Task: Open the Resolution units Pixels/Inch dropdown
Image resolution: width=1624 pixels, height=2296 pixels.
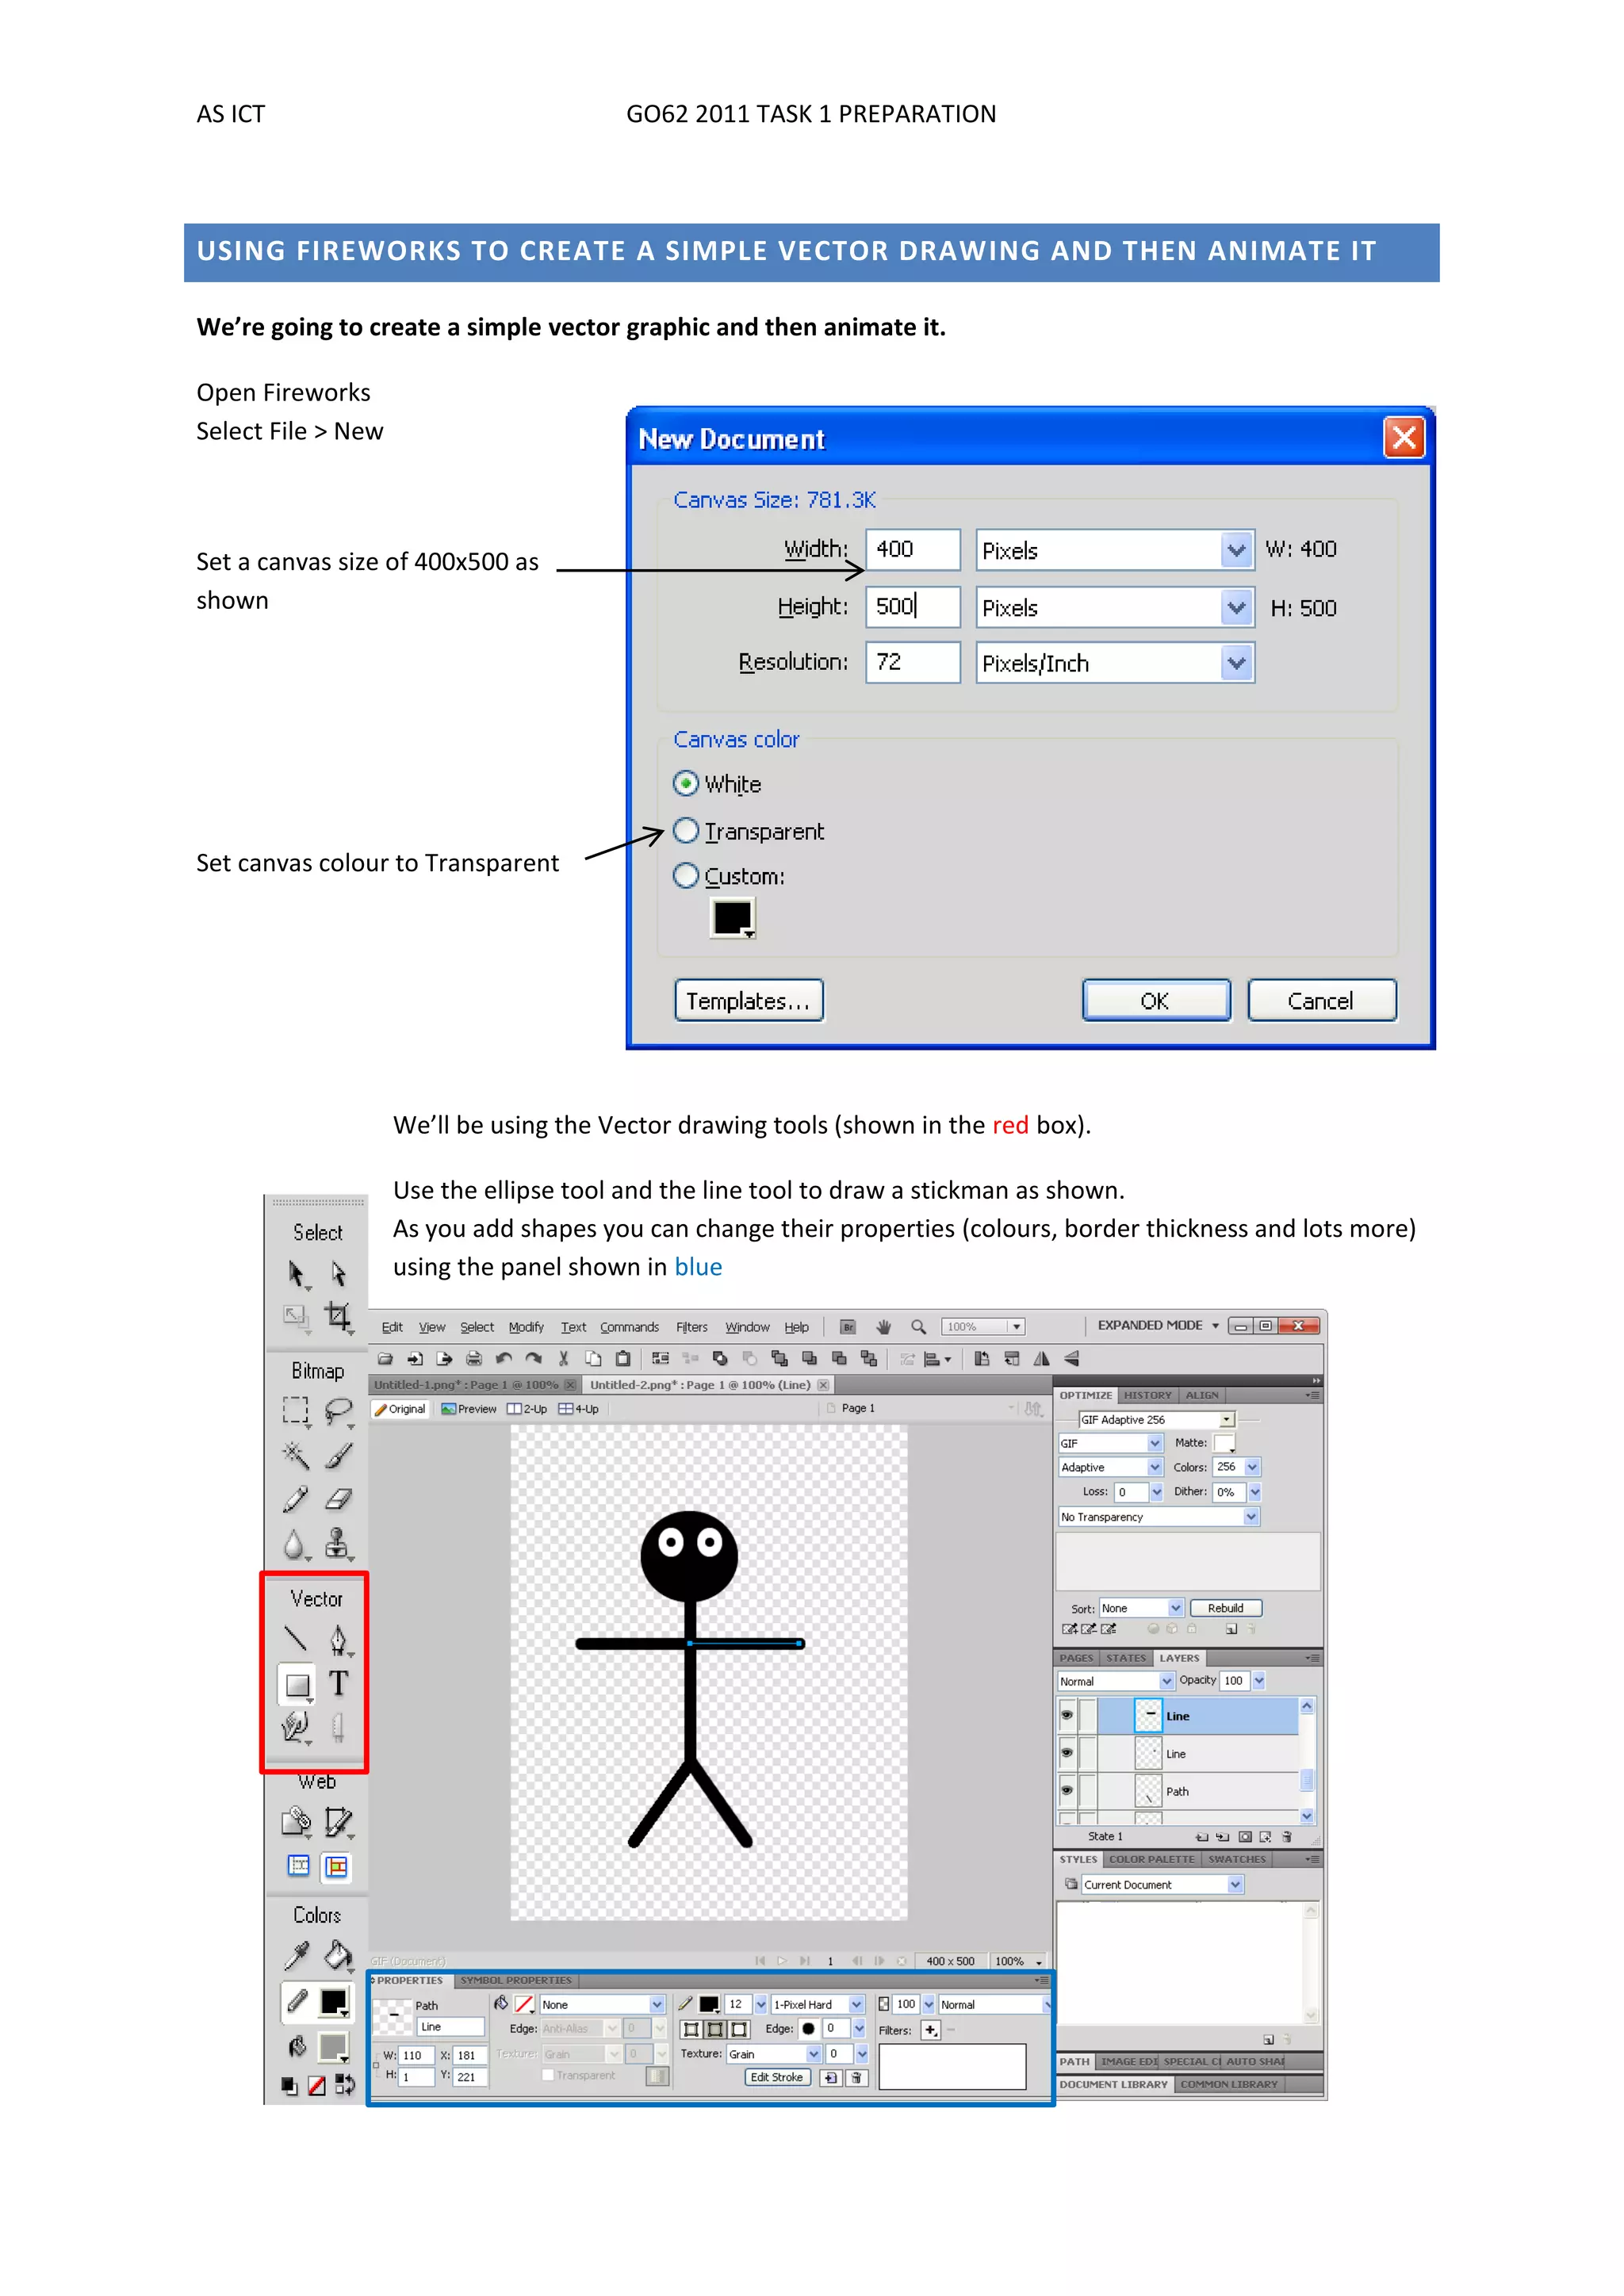Action: [x=1236, y=663]
